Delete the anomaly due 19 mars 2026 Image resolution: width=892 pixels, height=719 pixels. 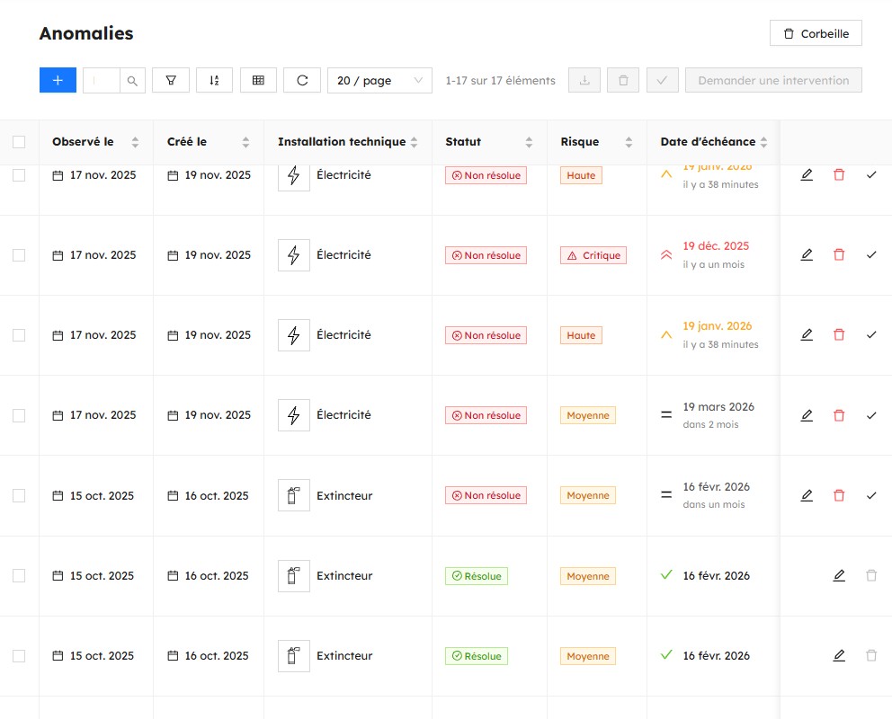839,415
